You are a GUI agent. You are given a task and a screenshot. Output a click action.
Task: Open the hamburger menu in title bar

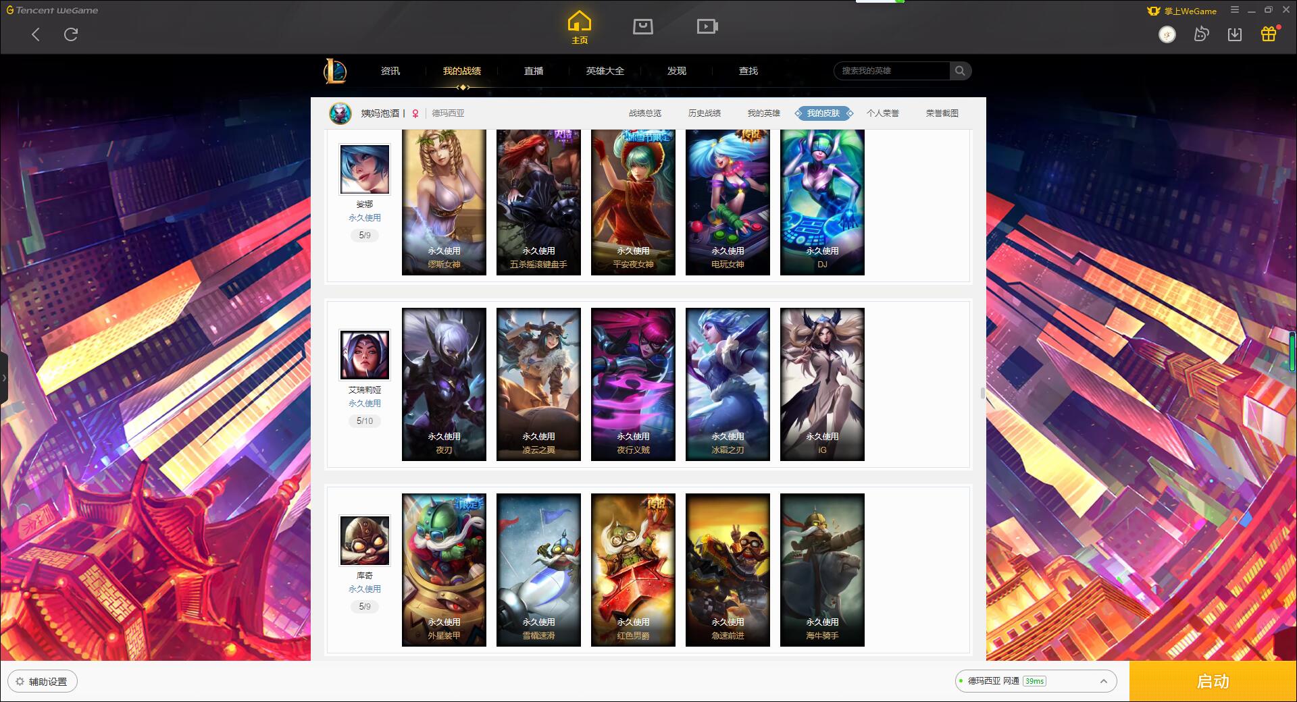tap(1234, 10)
